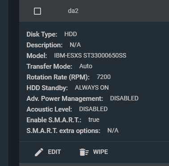Click Adv. Power Management DISABLED value

point(124,99)
